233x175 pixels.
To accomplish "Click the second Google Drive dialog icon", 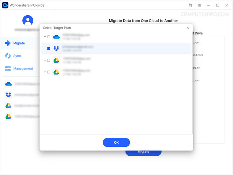I will pyautogui.click(x=56, y=72).
